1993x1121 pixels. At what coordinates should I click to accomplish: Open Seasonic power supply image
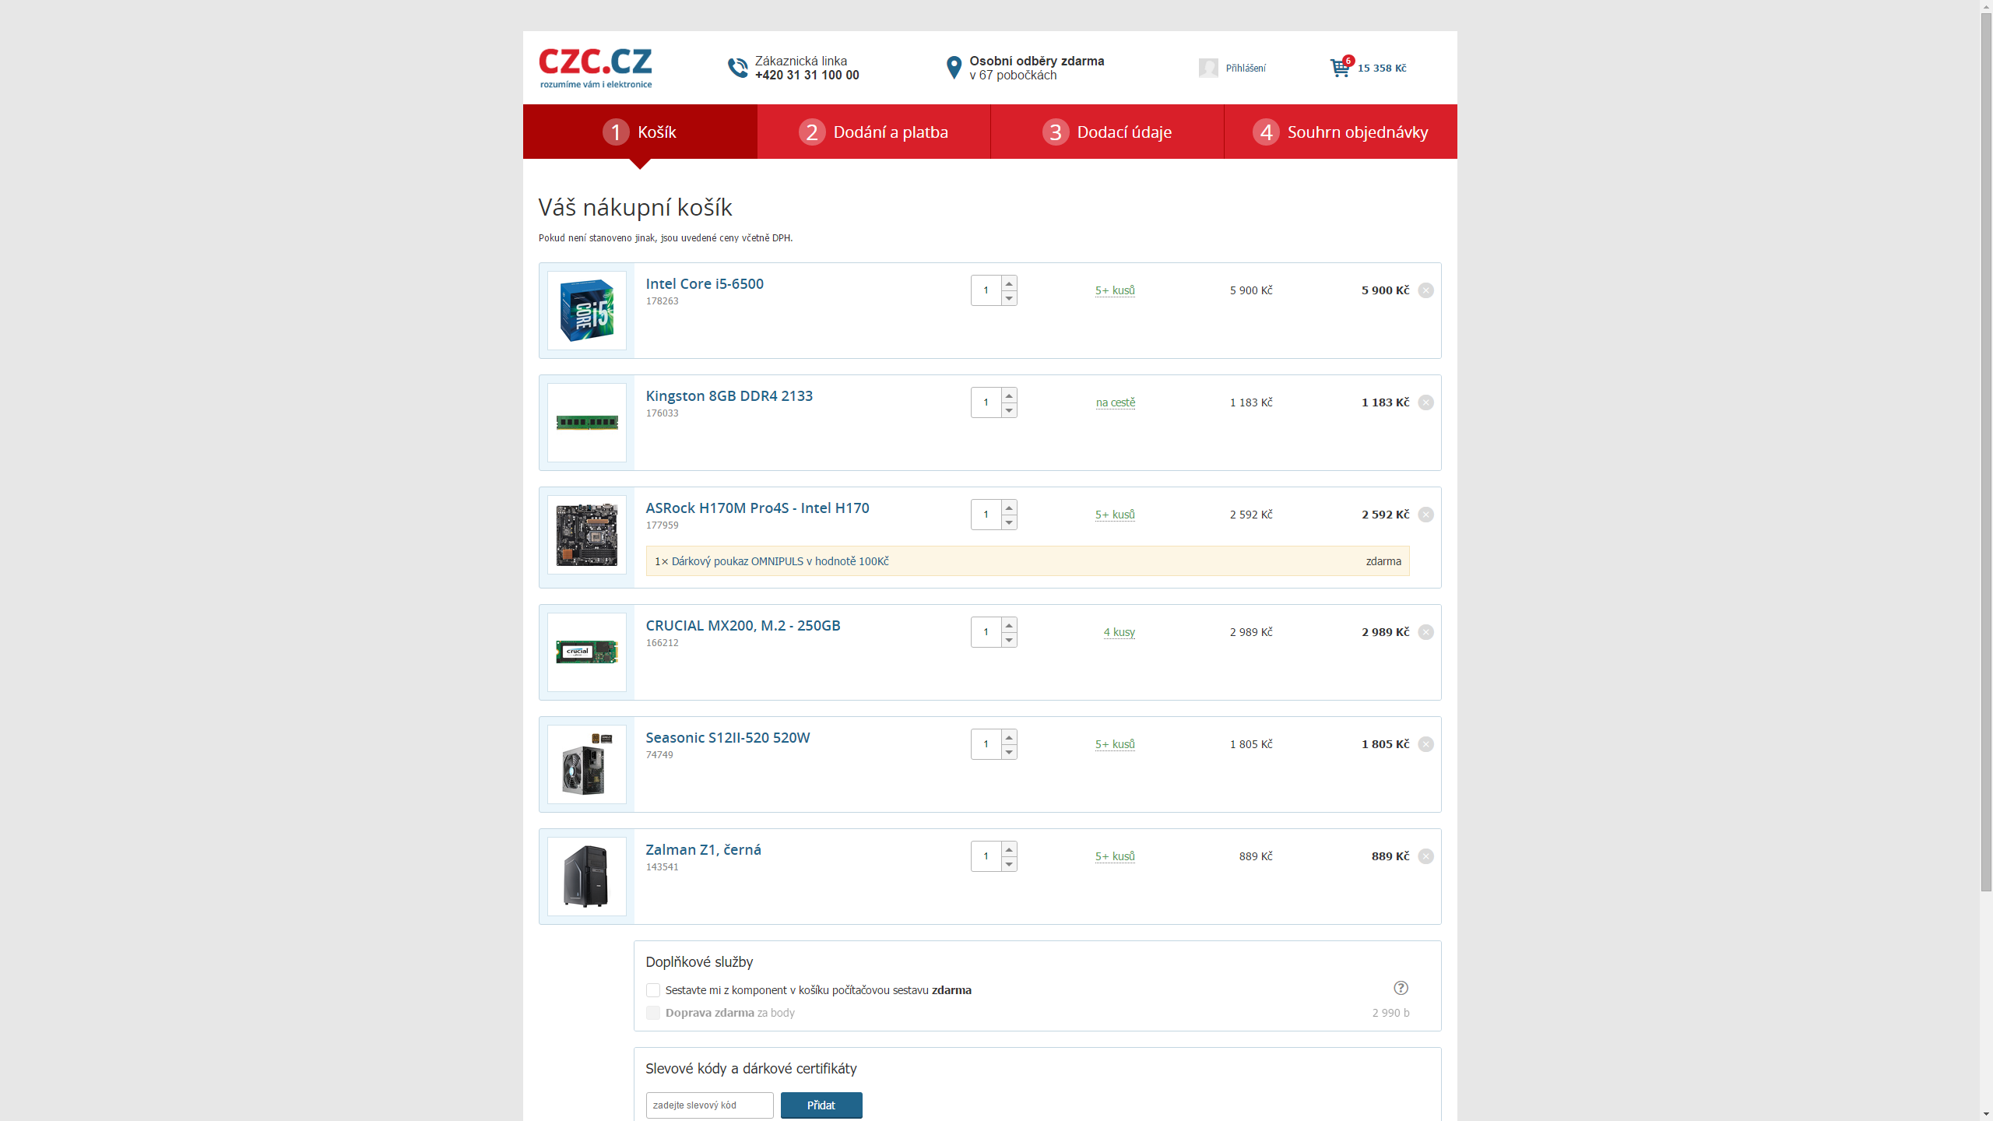pos(587,764)
